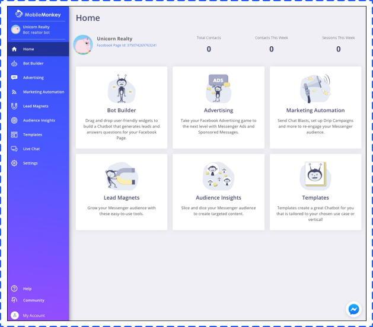
Task: Click the Lead Magnets magnet illustration
Action: click(122, 176)
